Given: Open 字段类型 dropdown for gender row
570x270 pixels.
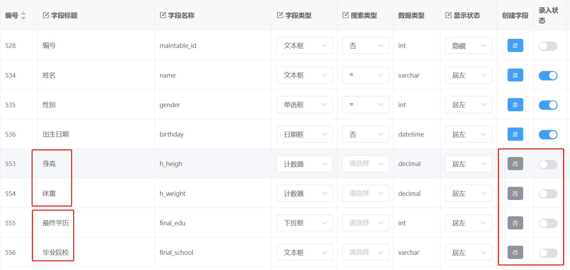Looking at the screenshot, I should coord(304,105).
